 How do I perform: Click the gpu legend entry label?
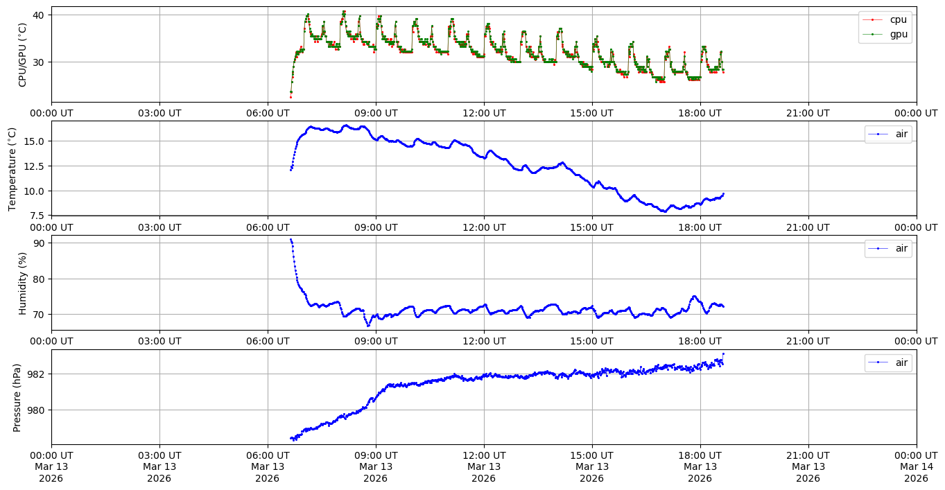click(x=898, y=34)
